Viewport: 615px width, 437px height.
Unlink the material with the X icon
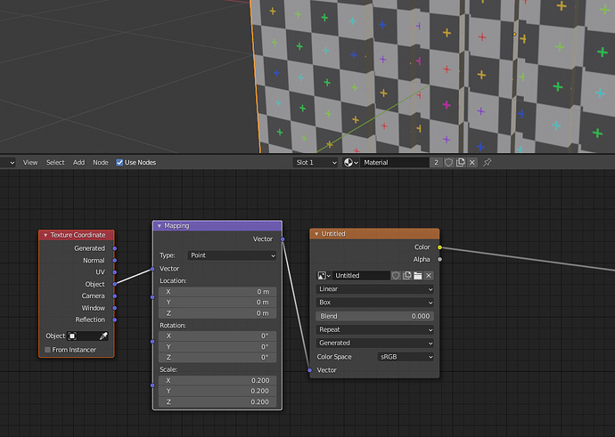click(472, 162)
